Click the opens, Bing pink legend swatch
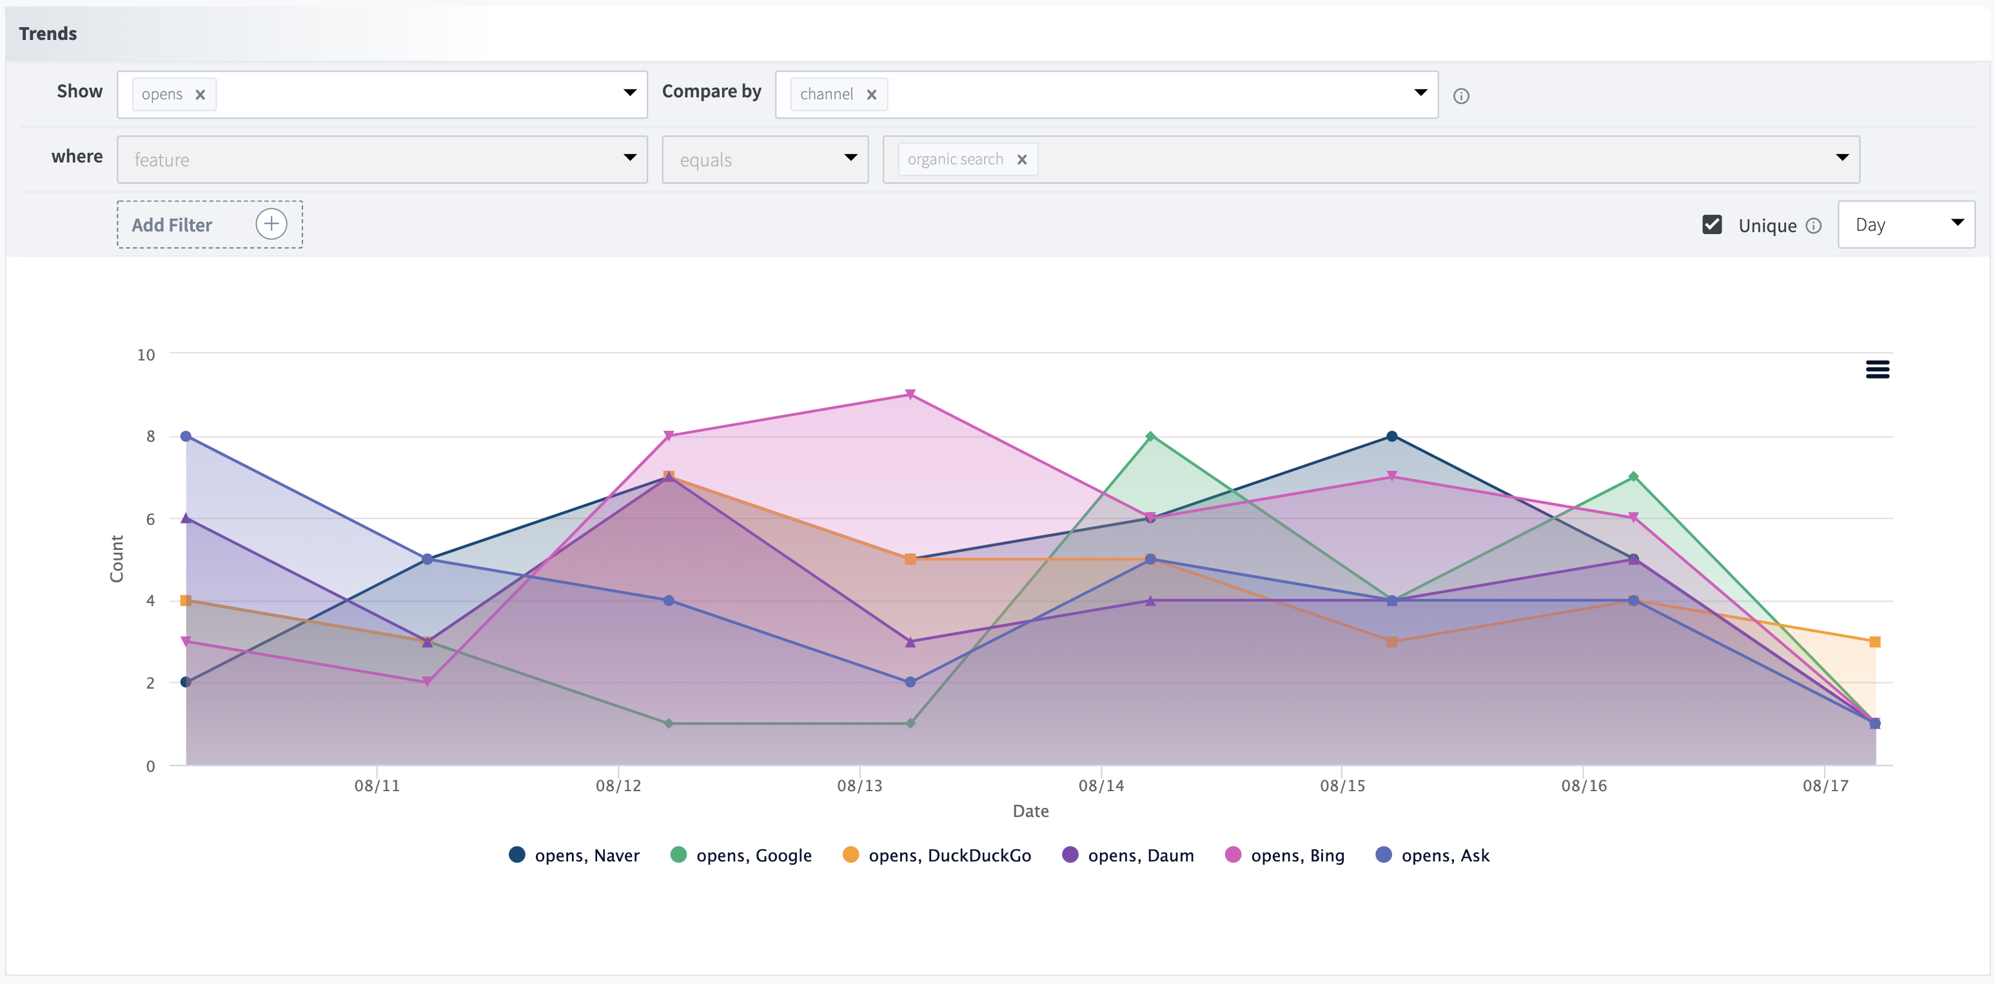 1233,854
